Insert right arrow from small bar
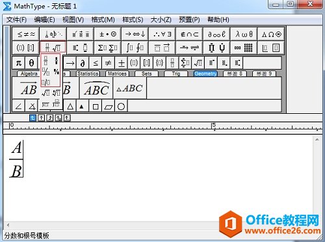325x242 pixels. pyautogui.click(x=70, y=63)
